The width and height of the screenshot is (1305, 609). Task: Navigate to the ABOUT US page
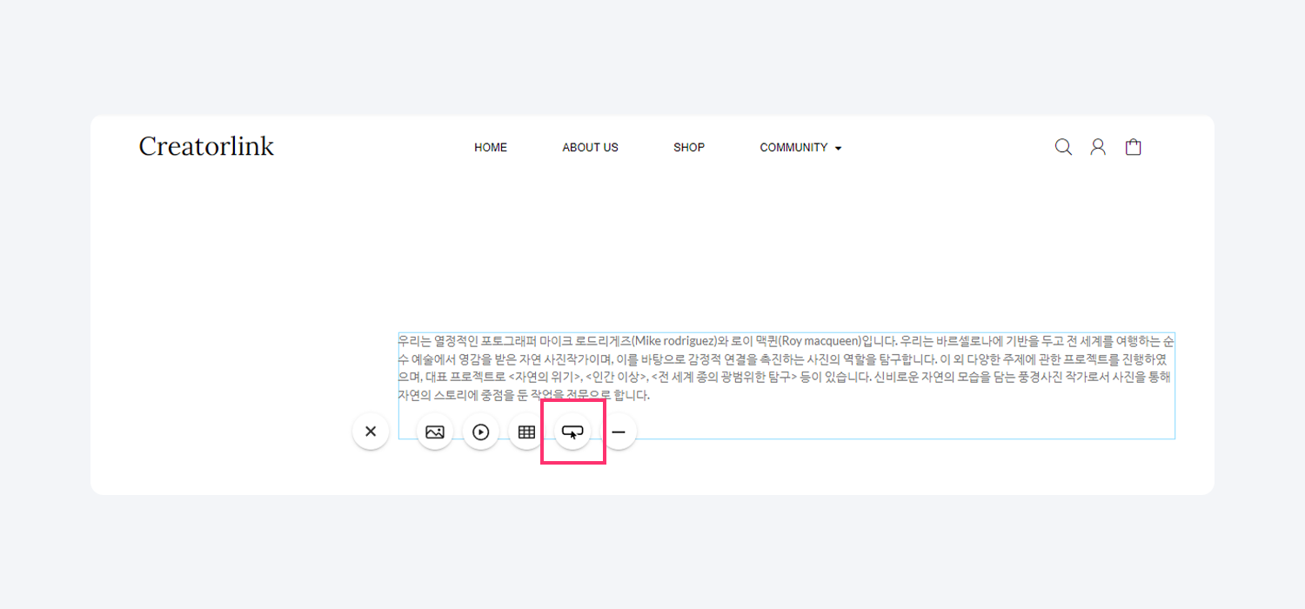[x=590, y=148]
